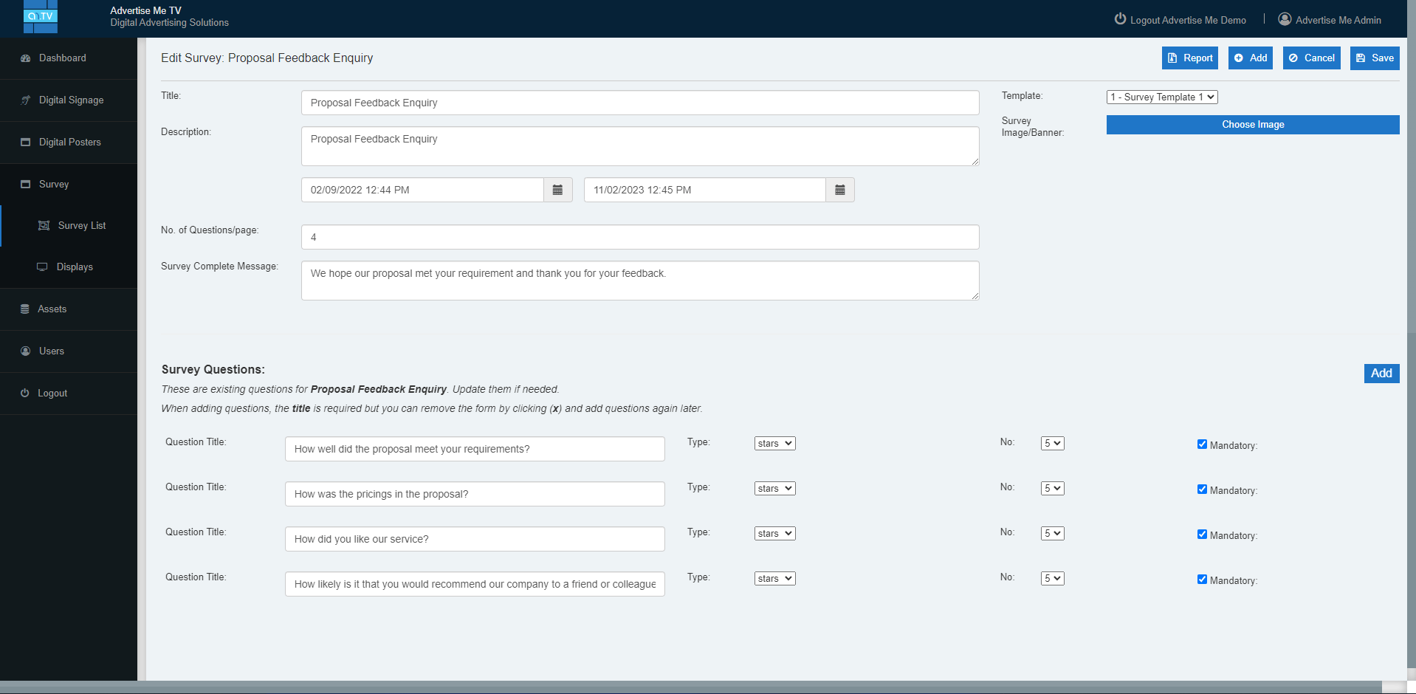Generate the survey Report

point(1189,58)
